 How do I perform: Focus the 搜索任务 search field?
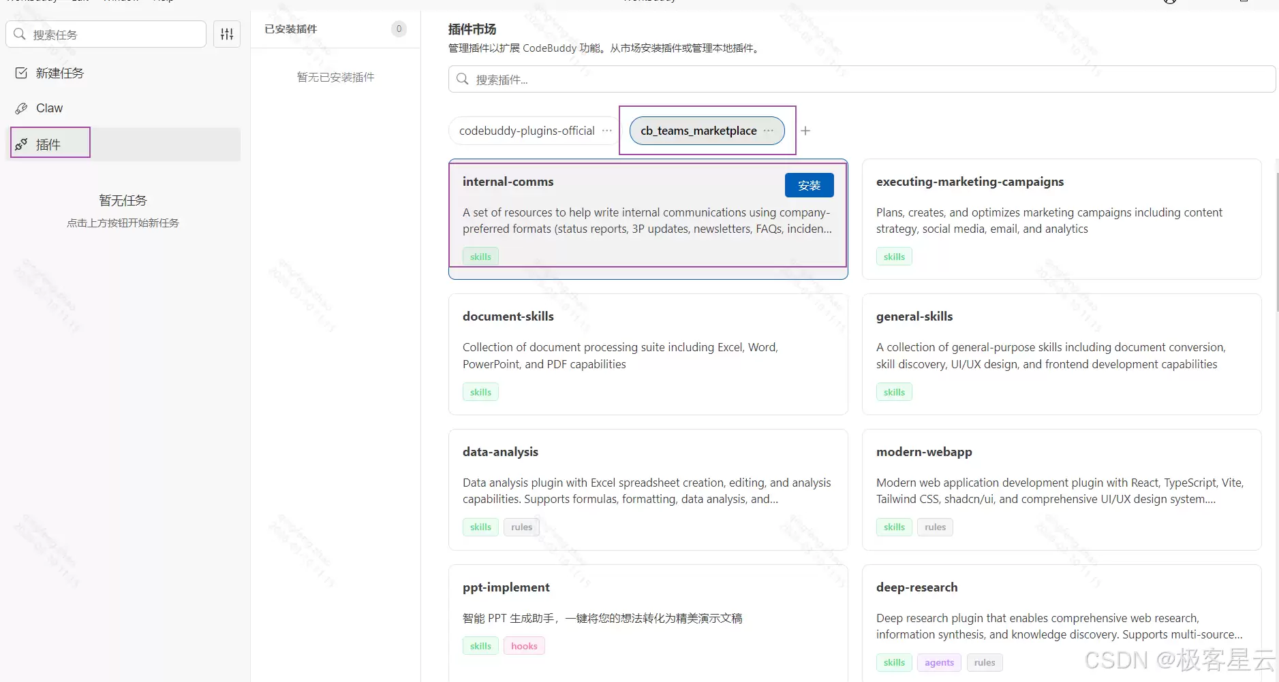pos(112,34)
